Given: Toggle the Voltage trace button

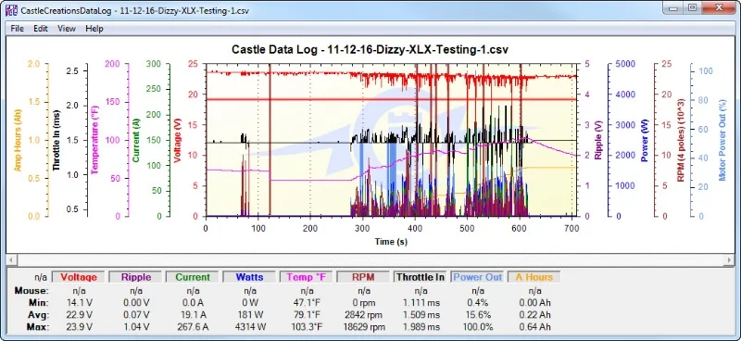Looking at the screenshot, I should (x=79, y=277).
